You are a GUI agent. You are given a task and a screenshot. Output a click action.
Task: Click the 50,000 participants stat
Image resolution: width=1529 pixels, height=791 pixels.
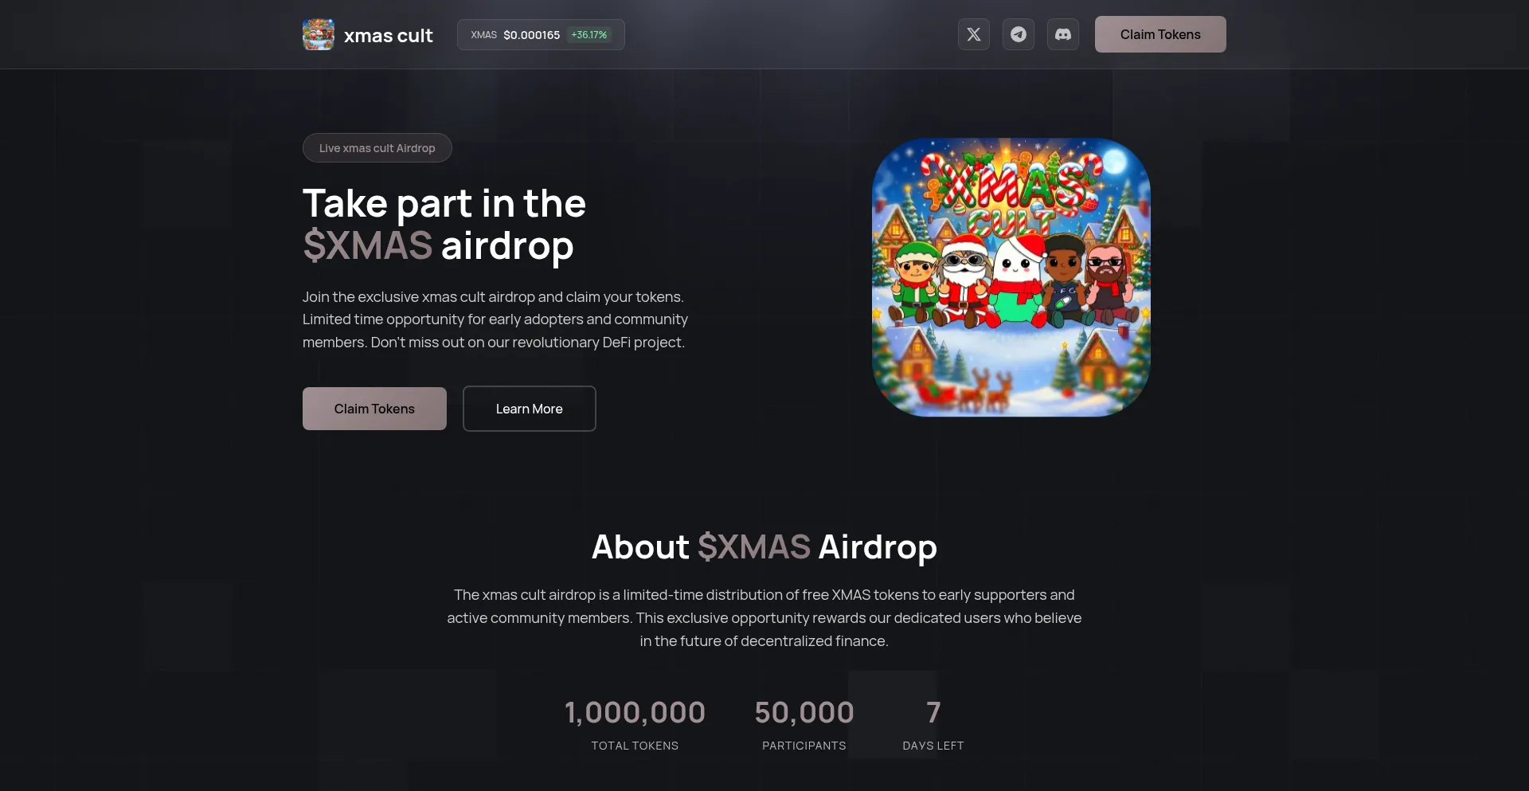tap(804, 712)
